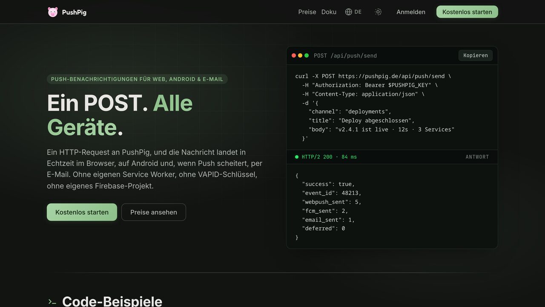Click the ANTWORT label
Image resolution: width=545 pixels, height=307 pixels.
(x=477, y=157)
